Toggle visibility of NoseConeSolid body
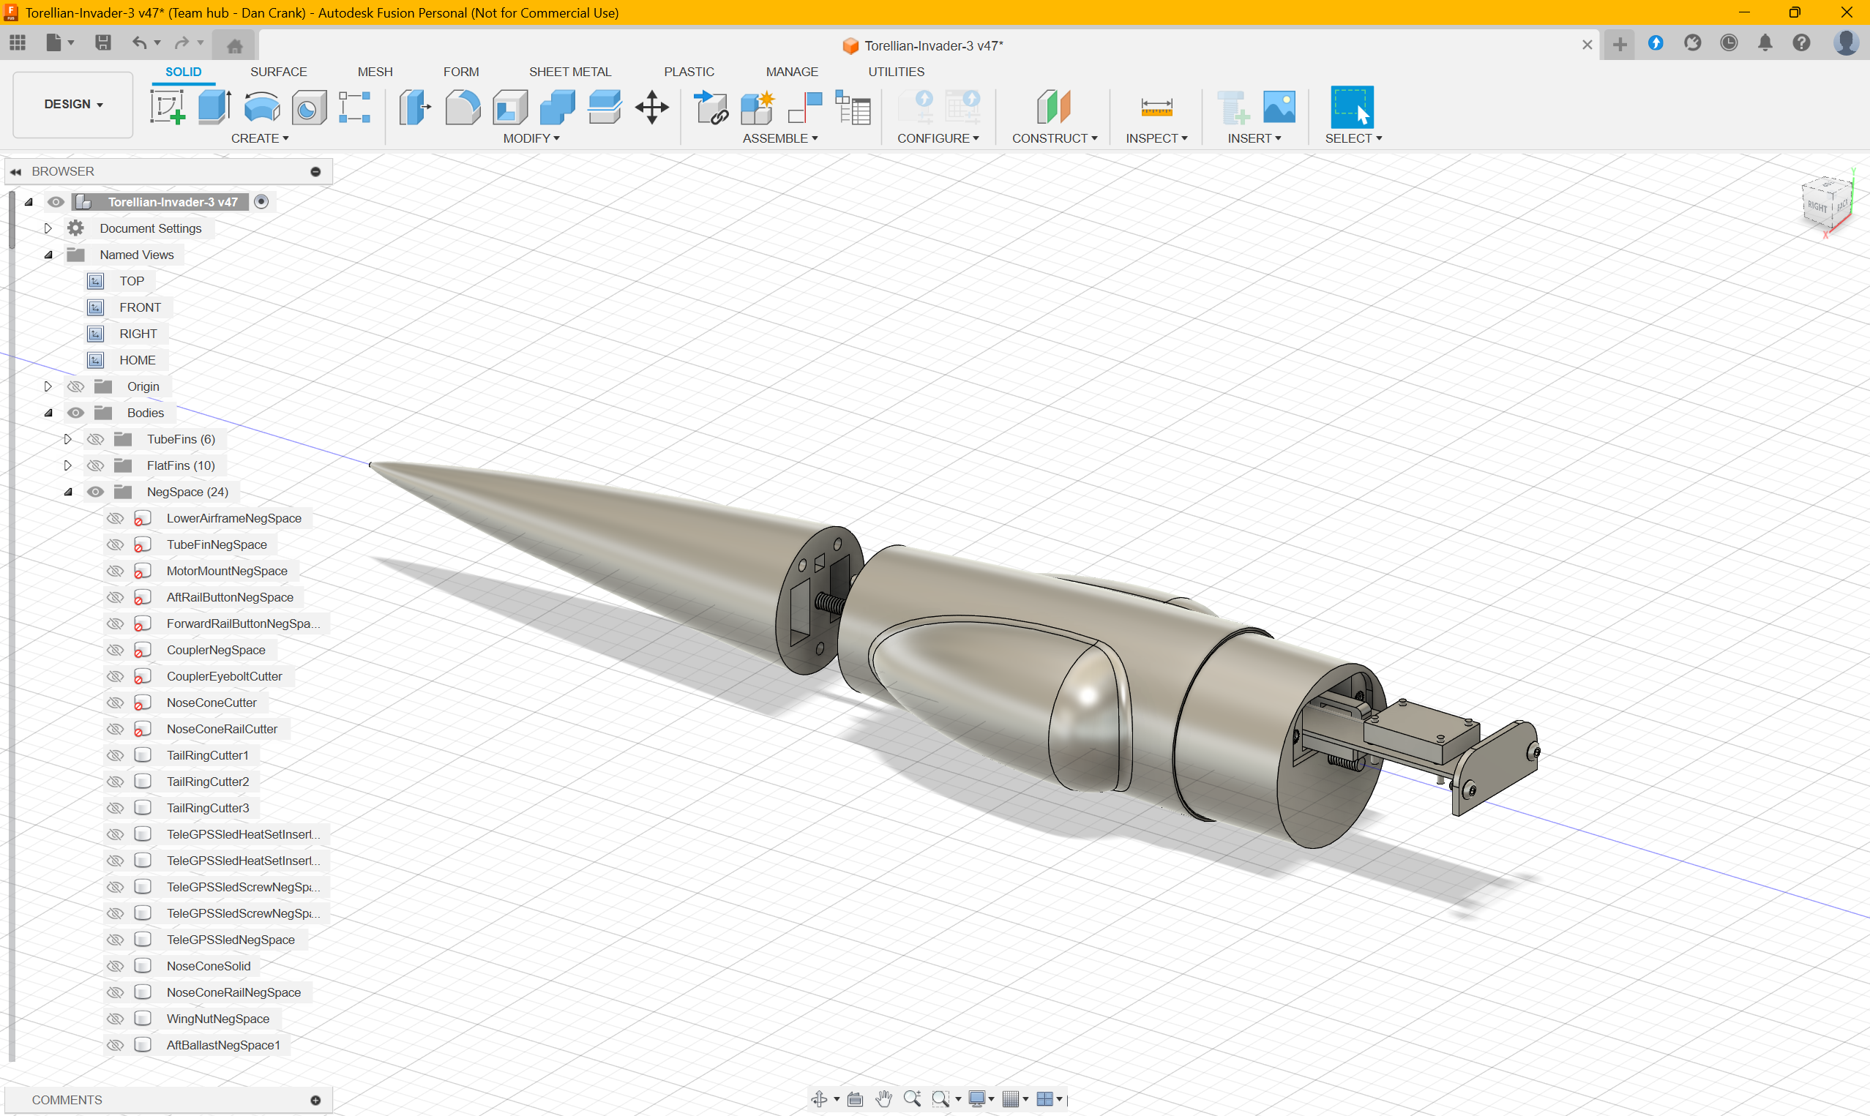The image size is (1870, 1116). (x=115, y=967)
